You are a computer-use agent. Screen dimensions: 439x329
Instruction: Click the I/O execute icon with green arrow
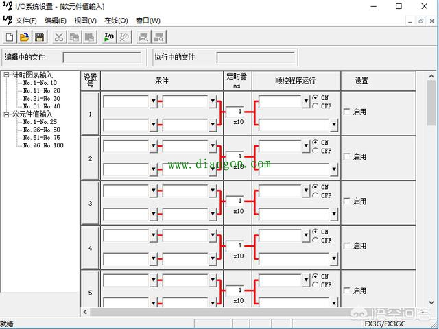[109, 37]
